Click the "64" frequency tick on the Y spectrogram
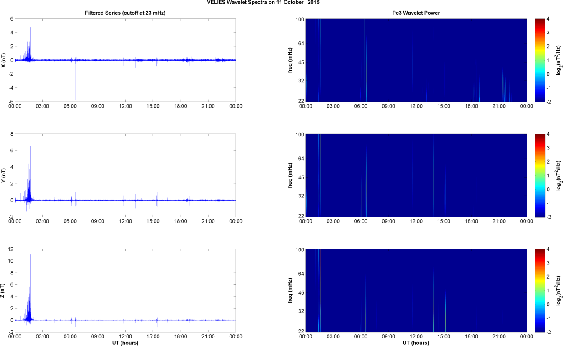The width and height of the screenshot is (563, 346). (301, 159)
